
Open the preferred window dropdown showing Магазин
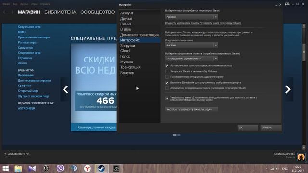click(192, 45)
